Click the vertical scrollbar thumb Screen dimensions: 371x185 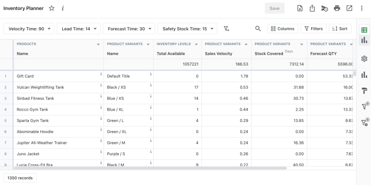pos(354,73)
